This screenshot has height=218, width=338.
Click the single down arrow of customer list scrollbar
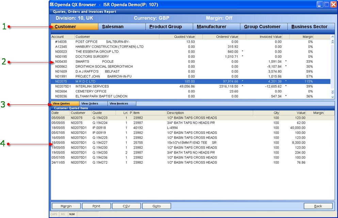click(x=333, y=97)
